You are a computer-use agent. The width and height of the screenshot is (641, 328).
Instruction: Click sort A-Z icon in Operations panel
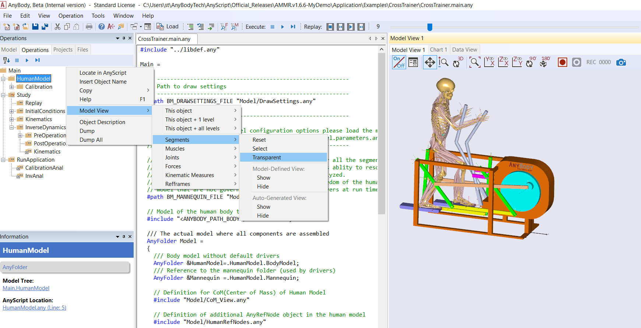[x=6, y=60]
